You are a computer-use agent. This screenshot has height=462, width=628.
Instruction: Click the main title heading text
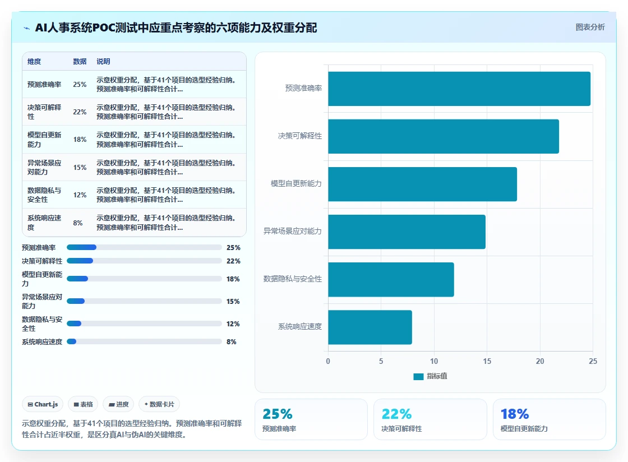[176, 27]
